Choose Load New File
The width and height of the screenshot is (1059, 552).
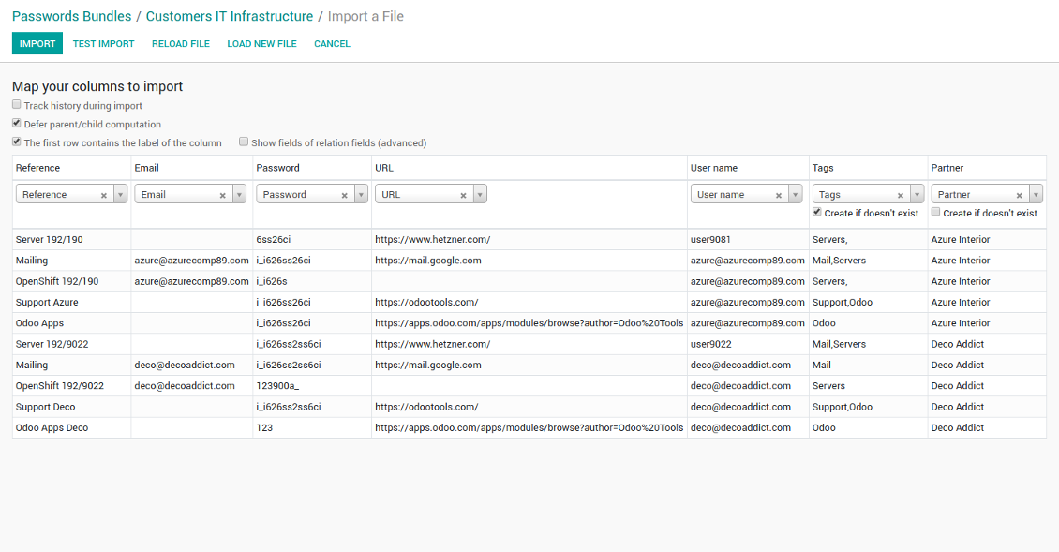pos(262,43)
